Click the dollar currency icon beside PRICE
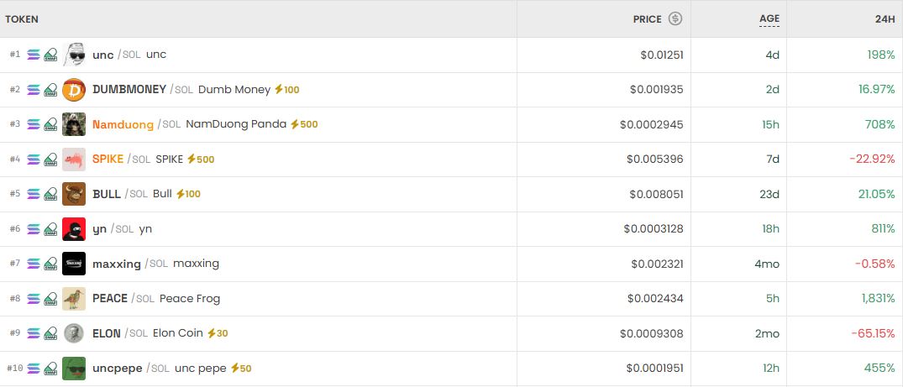Image resolution: width=903 pixels, height=387 pixels. 675,18
